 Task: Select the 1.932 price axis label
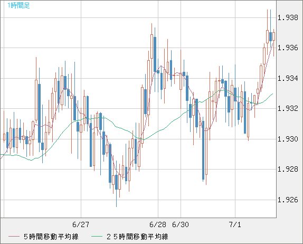point(288,108)
